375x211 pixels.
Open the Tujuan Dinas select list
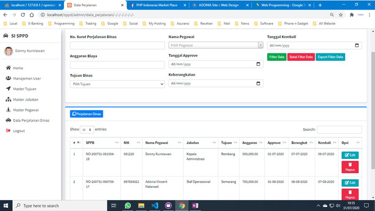pos(117,84)
